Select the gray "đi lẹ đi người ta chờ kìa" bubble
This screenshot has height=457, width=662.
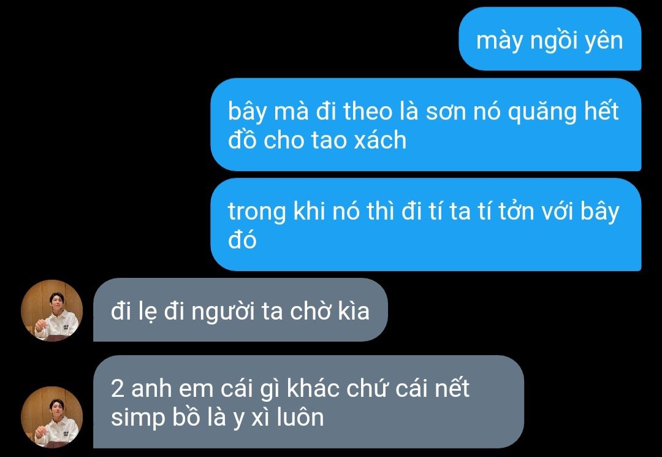tap(240, 310)
